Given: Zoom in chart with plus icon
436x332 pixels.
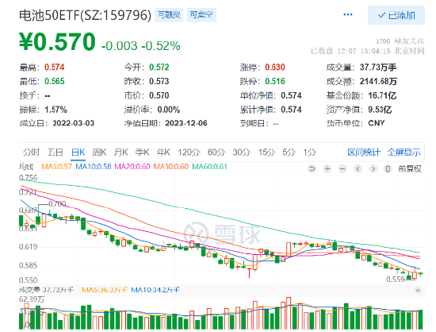Looking at the screenshot, I should click(327, 169).
